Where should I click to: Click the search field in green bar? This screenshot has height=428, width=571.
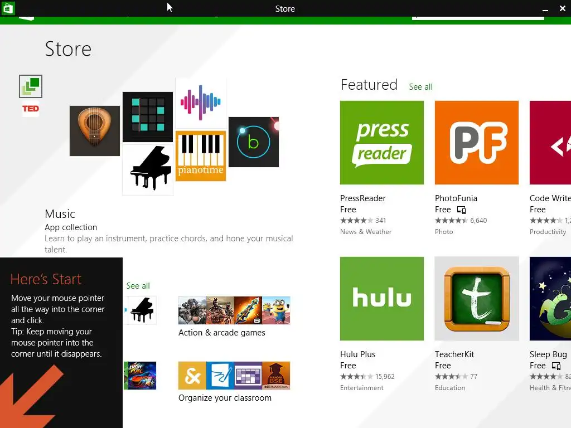click(478, 17)
